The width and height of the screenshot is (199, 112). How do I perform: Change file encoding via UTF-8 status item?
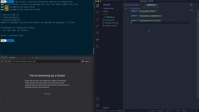click(168, 111)
